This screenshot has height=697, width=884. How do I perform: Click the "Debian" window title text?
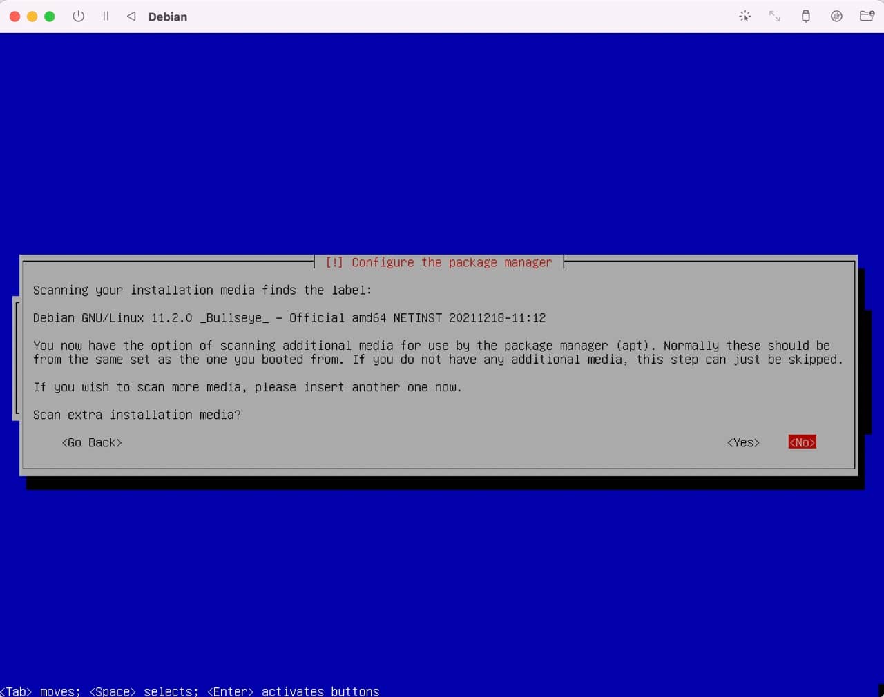click(x=168, y=17)
